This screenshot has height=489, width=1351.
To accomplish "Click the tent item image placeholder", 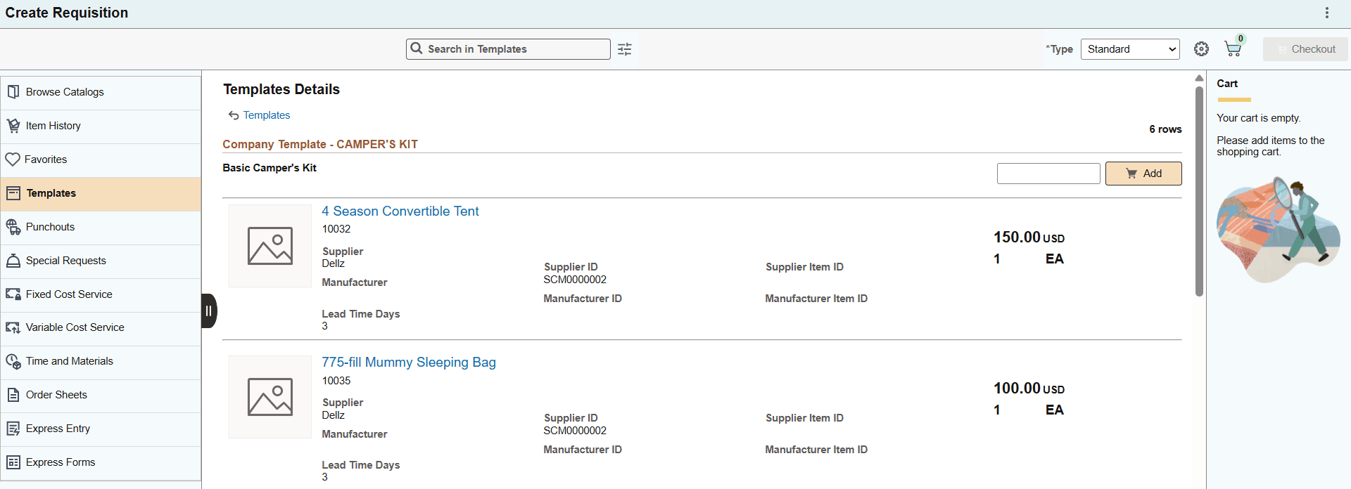I will pos(270,246).
